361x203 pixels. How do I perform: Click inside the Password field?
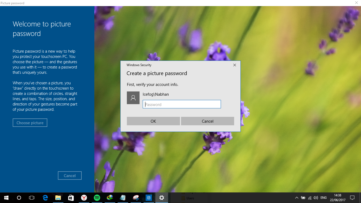coord(182,104)
